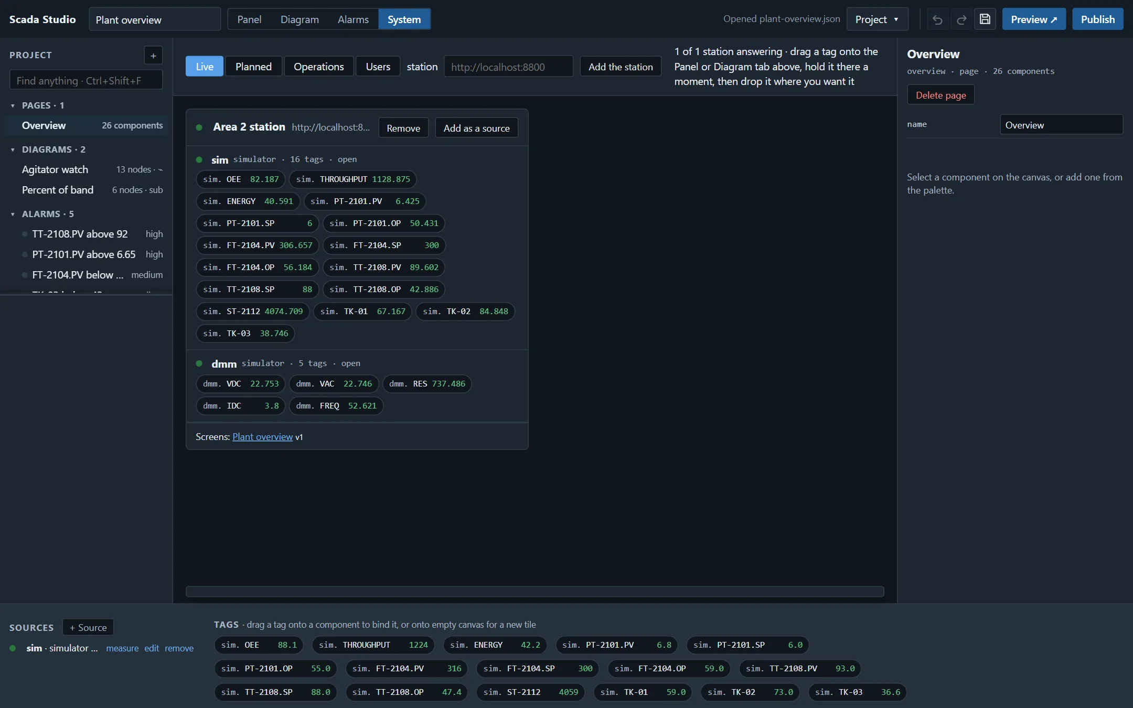The width and height of the screenshot is (1133, 708).
Task: Click bottom tag sim. TT-2108.OP 47.4
Action: pos(407,692)
